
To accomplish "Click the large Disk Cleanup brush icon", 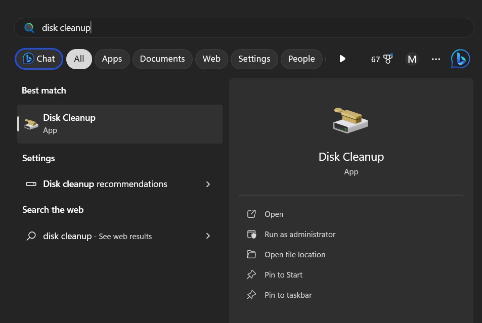I will coord(351,120).
